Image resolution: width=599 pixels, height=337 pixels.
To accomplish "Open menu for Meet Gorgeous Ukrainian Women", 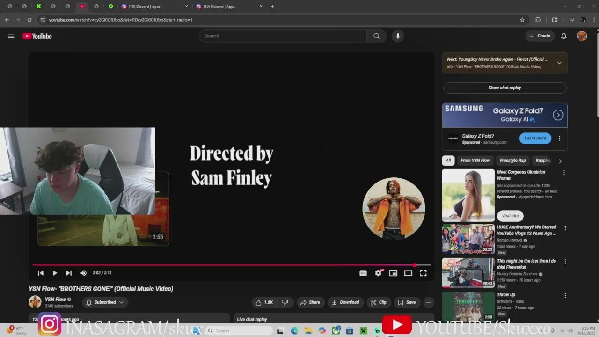I will click(x=564, y=173).
